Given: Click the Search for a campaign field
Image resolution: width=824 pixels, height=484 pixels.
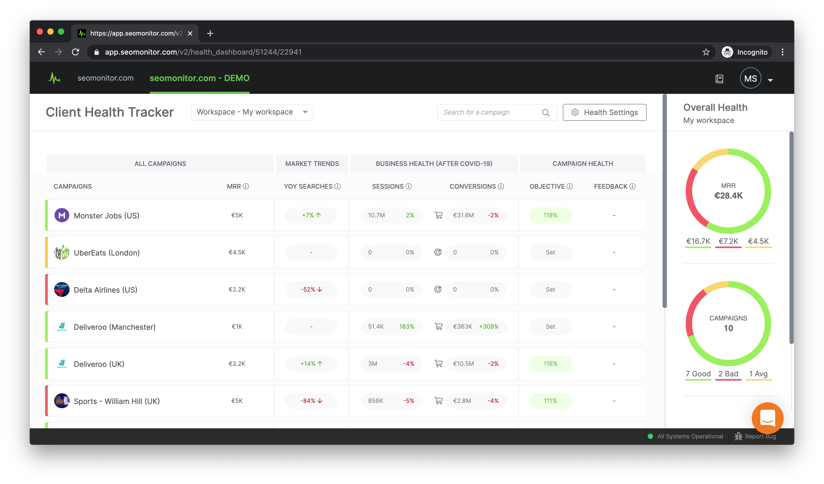Looking at the screenshot, I should click(497, 113).
